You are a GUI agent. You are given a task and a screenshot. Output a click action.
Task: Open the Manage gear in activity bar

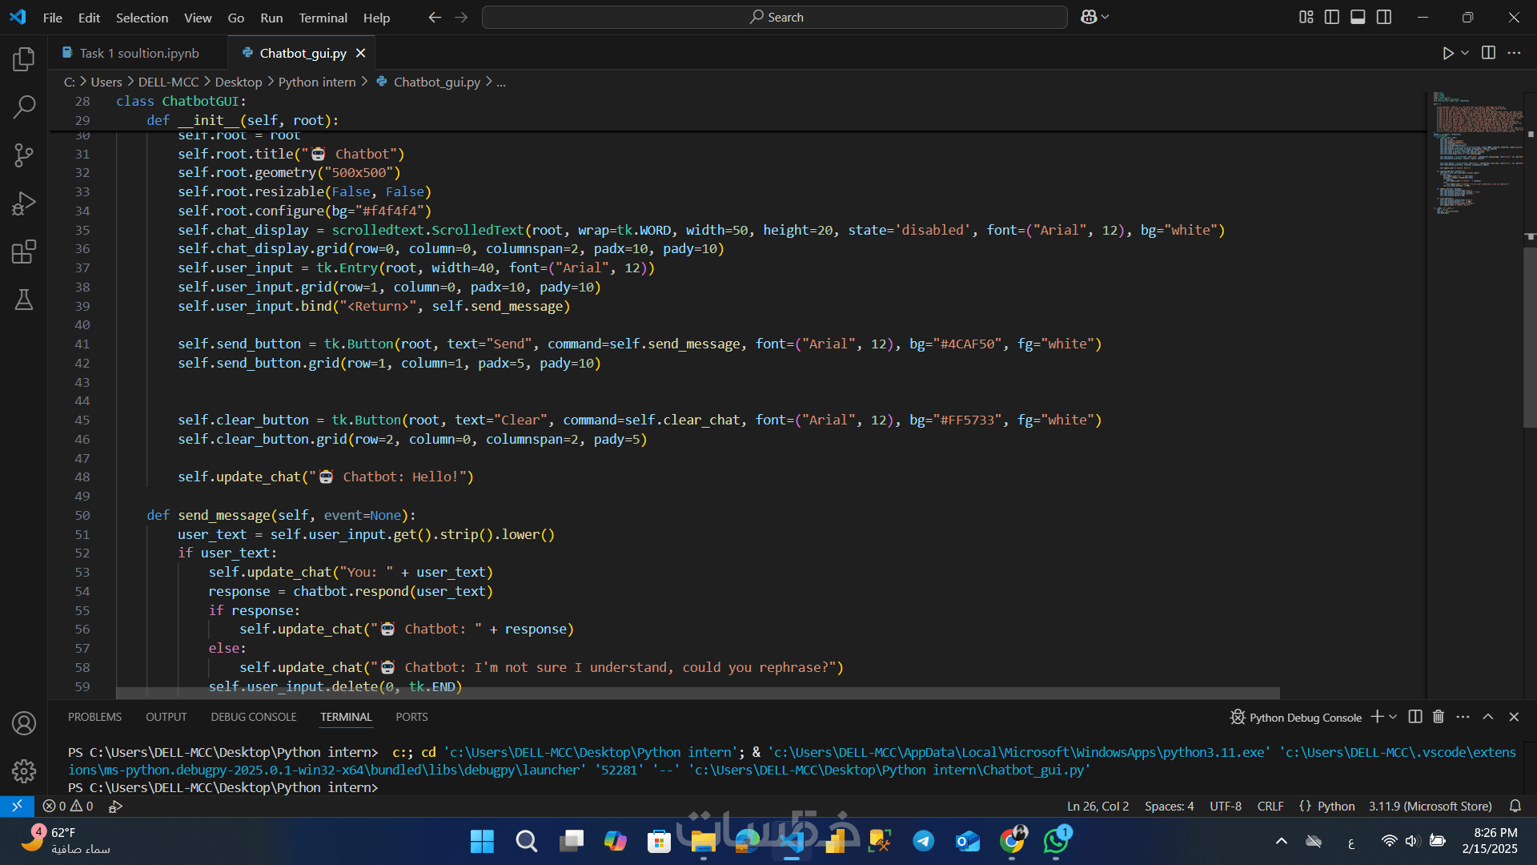coord(24,770)
